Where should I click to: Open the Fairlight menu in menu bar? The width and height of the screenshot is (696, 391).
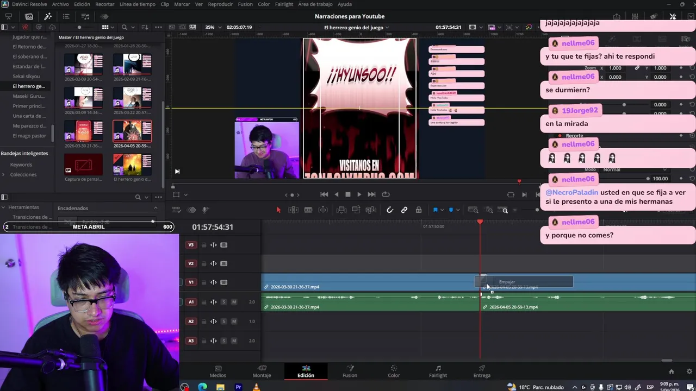click(x=284, y=4)
